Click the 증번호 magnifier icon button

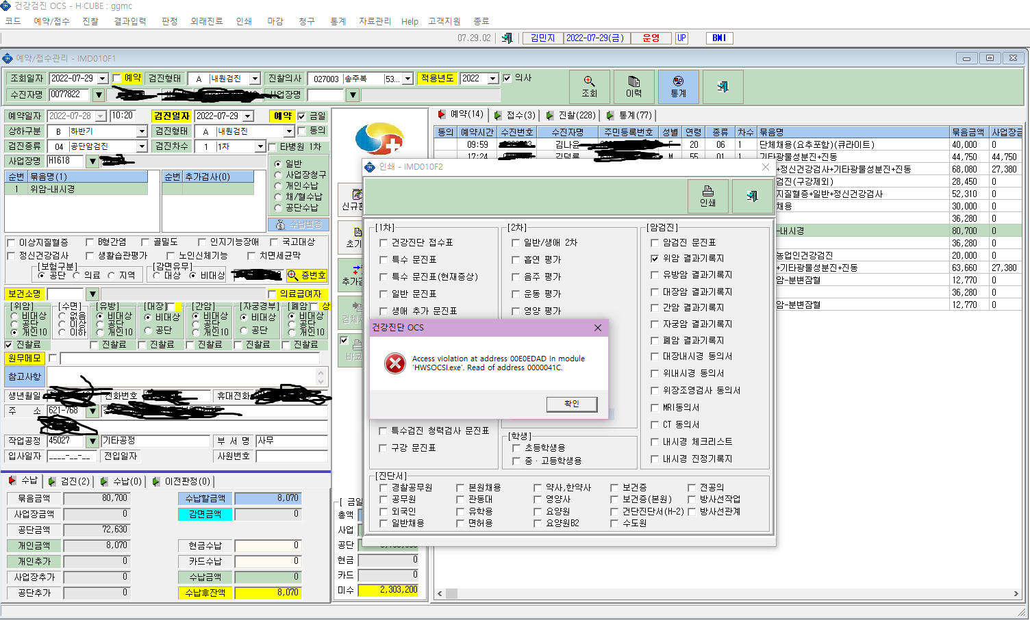click(x=306, y=275)
